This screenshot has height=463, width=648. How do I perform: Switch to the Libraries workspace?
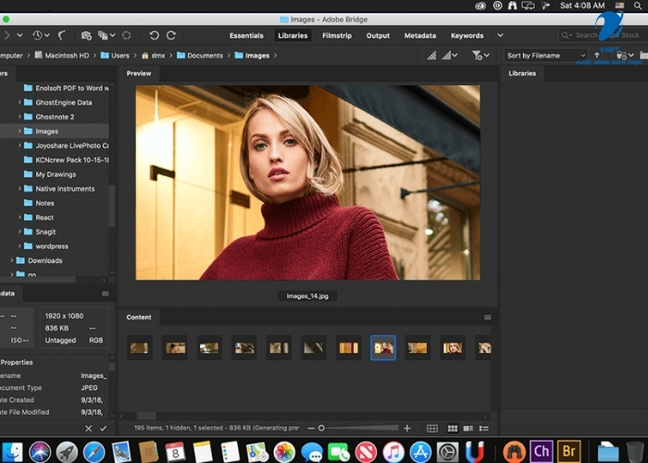(x=293, y=35)
